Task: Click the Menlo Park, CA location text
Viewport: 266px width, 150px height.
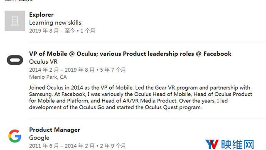Action: pos(48,77)
